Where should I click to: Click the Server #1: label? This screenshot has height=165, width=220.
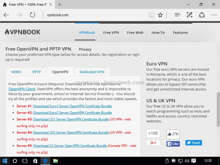point(24,106)
